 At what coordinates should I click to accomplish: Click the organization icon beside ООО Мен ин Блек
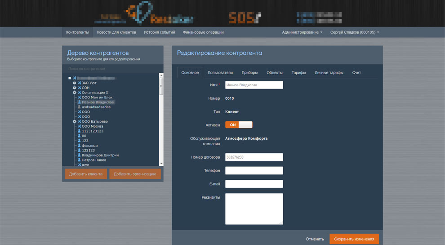pos(79,97)
